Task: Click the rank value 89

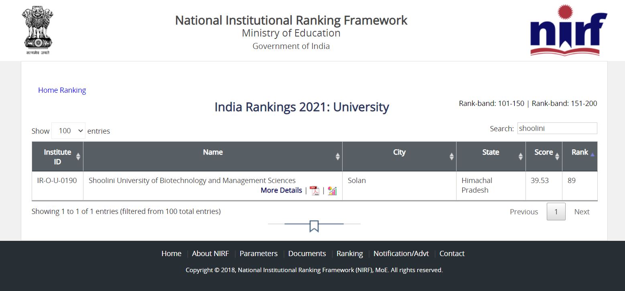Action: pyautogui.click(x=572, y=181)
